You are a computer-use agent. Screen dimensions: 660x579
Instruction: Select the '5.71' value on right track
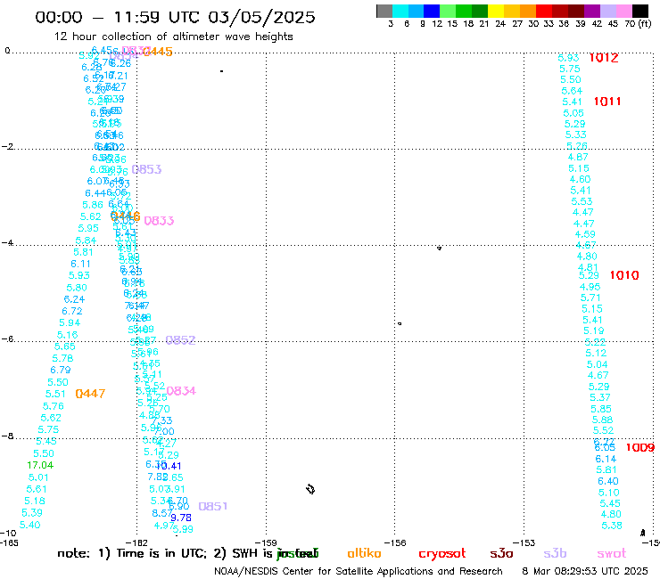(590, 298)
